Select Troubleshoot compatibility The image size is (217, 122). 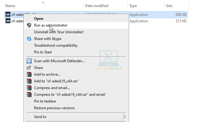(56, 46)
